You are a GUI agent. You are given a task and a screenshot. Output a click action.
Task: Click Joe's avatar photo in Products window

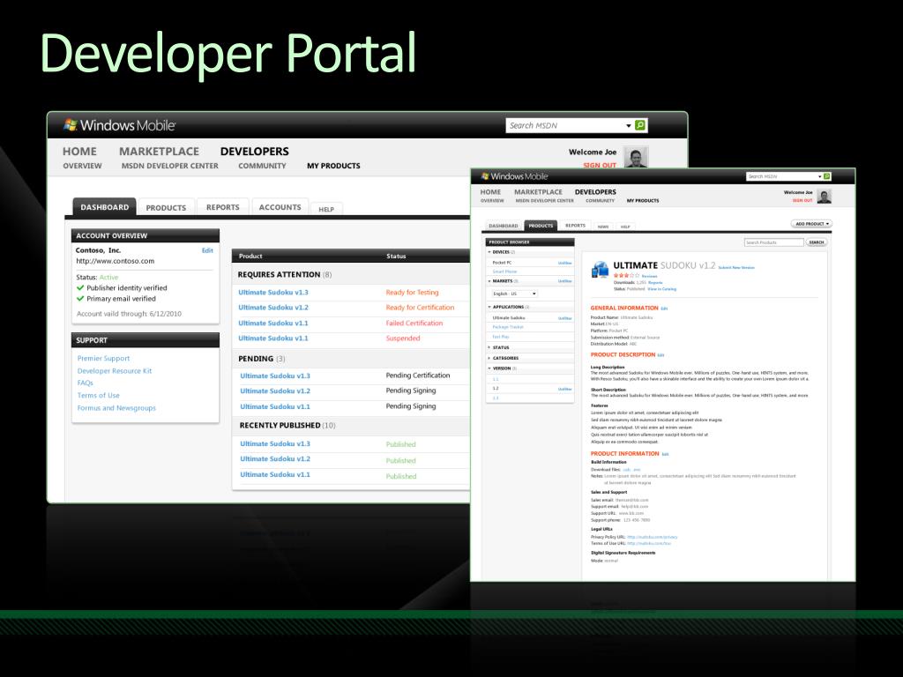825,197
